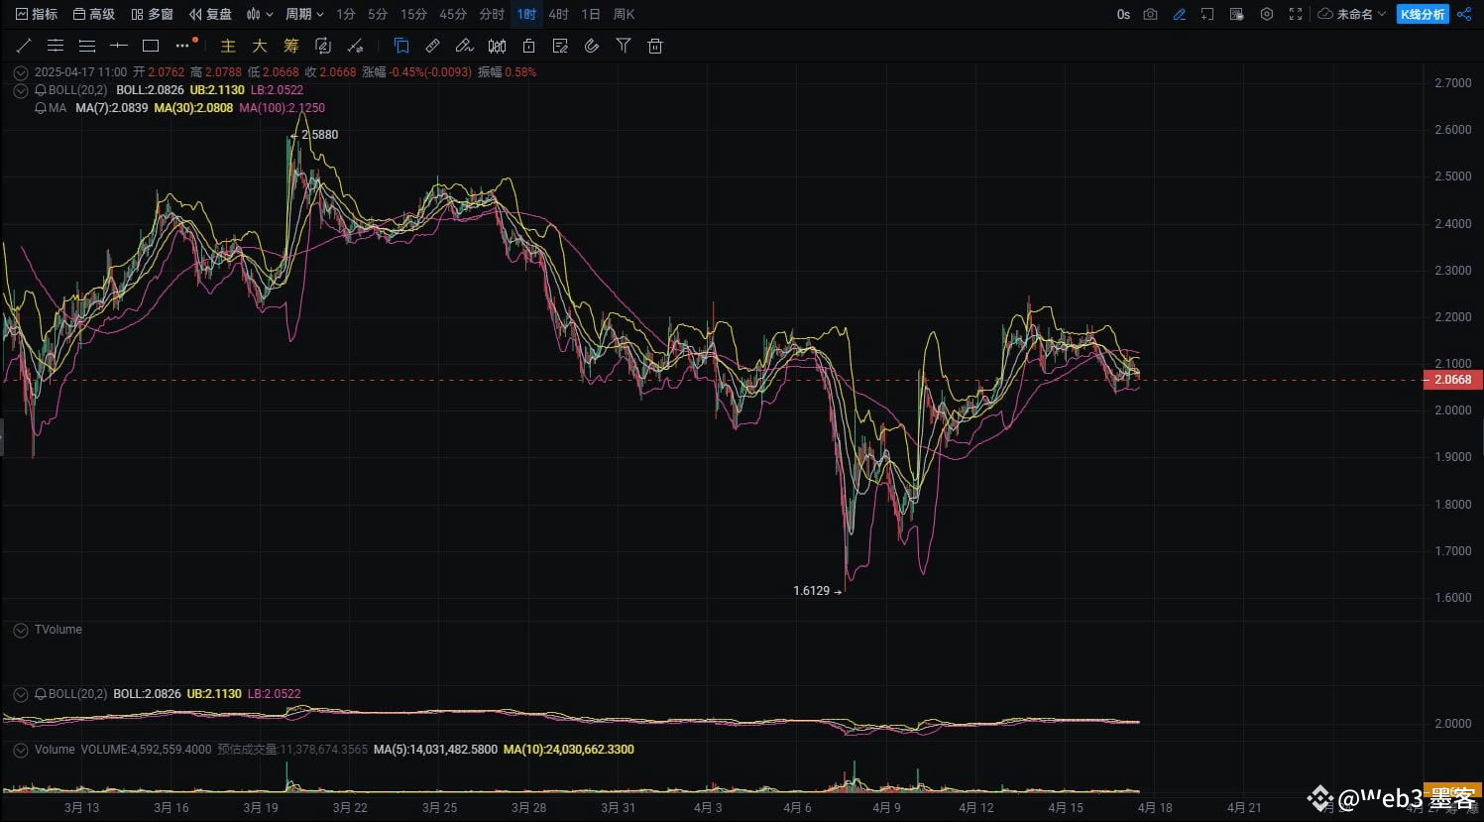Toggle the blue pencil drawing mode

[x=1179, y=14]
